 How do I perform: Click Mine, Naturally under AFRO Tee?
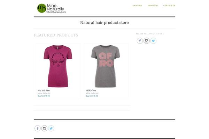tap(92, 93)
